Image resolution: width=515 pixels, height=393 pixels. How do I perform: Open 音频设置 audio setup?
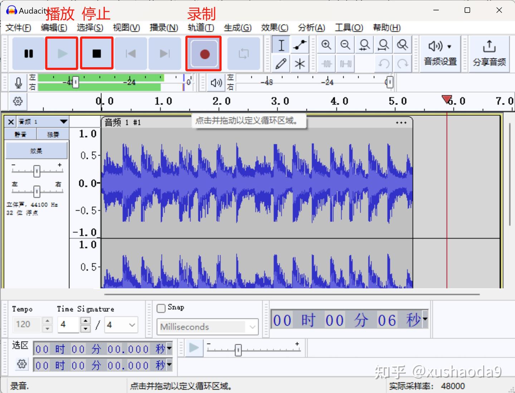click(439, 54)
